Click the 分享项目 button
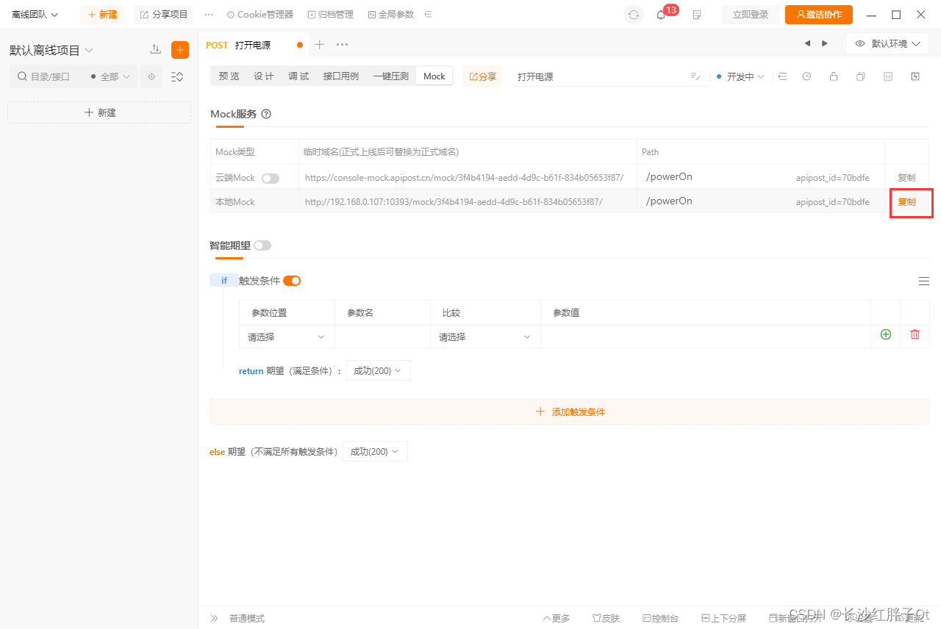 click(x=163, y=15)
